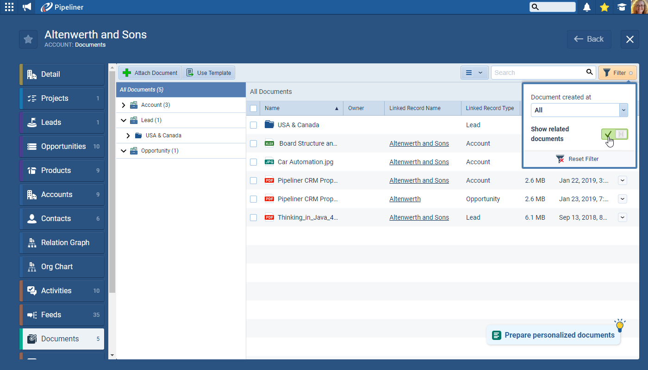The width and height of the screenshot is (648, 370).
Task: Click the user profile avatar
Action: tap(639, 7)
